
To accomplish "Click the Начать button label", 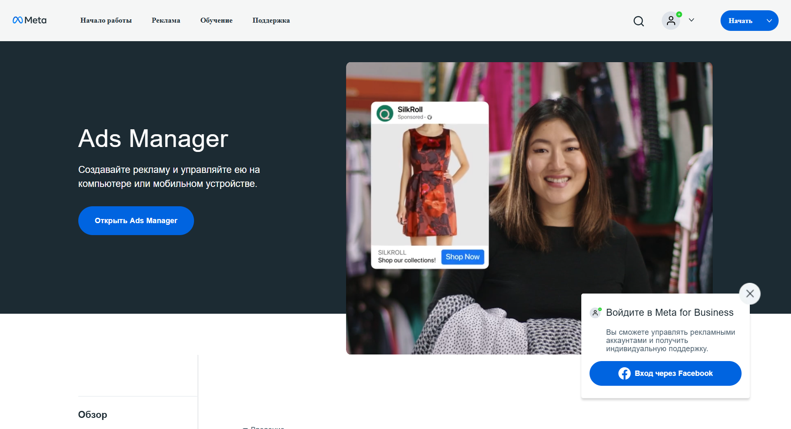I will 740,21.
